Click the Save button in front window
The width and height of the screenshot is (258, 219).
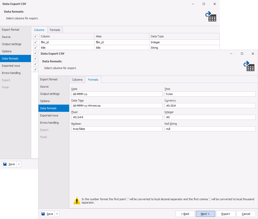point(47,214)
